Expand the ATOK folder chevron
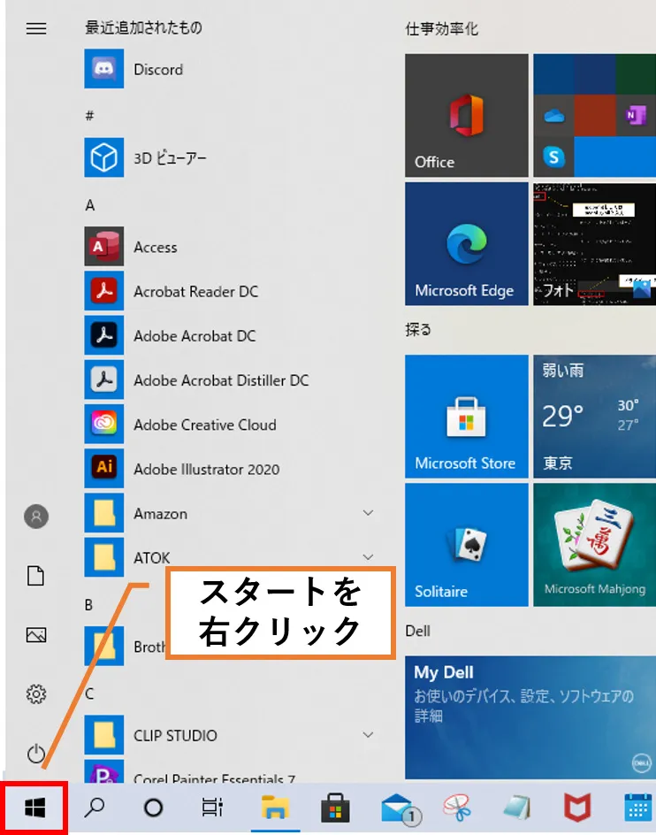The image size is (656, 835). tap(368, 557)
